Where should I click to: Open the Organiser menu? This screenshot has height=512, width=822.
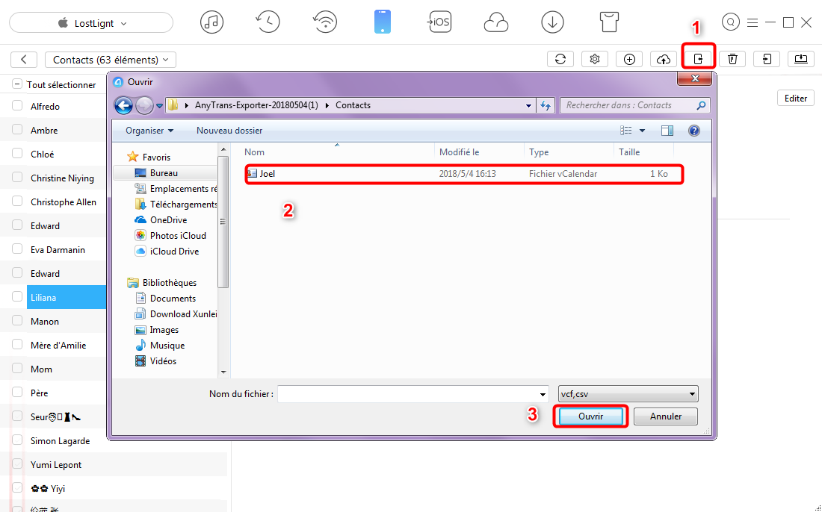[x=146, y=130]
